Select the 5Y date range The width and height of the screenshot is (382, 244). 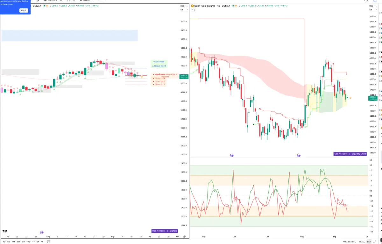click(38, 242)
